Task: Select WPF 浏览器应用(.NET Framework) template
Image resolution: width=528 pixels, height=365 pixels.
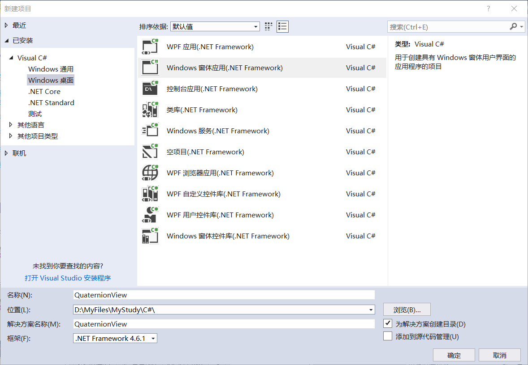Action: [x=262, y=173]
